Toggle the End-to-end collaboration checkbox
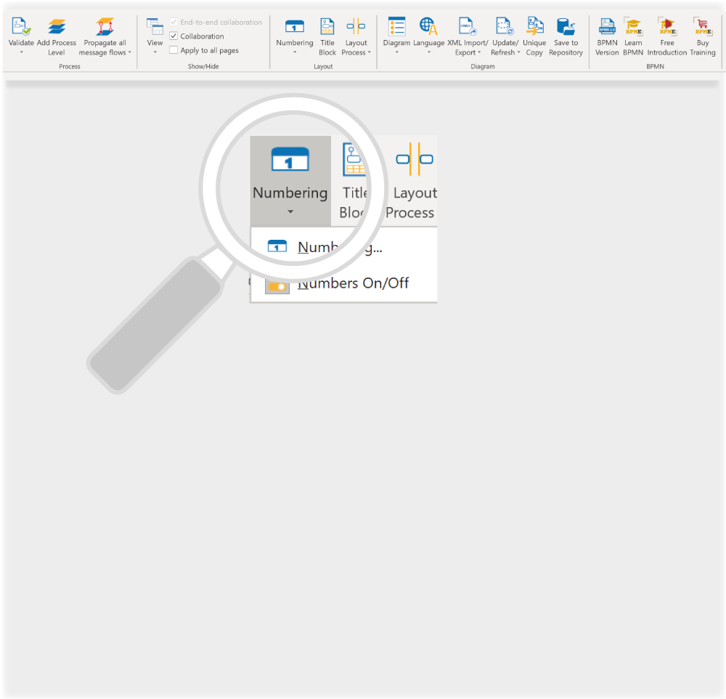The image size is (726, 699). tap(174, 22)
